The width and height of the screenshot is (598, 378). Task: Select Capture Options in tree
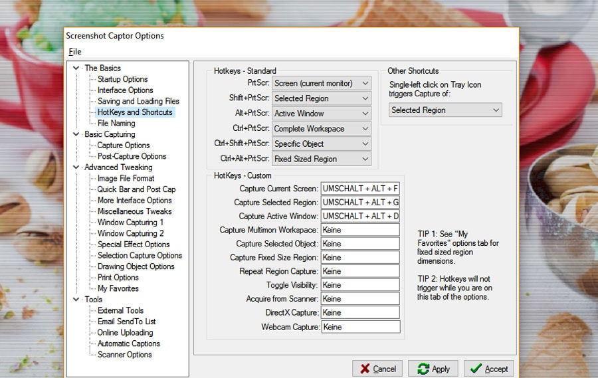(123, 145)
